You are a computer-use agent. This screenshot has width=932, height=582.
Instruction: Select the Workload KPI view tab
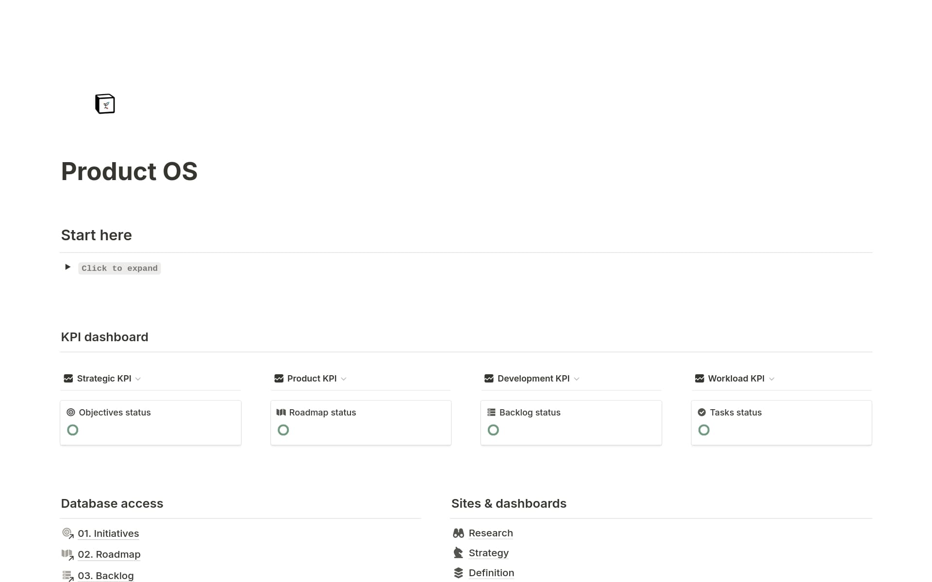pyautogui.click(x=735, y=379)
